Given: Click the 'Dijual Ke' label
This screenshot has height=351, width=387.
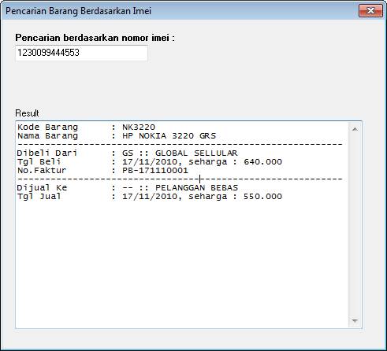Looking at the screenshot, I should tap(42, 187).
